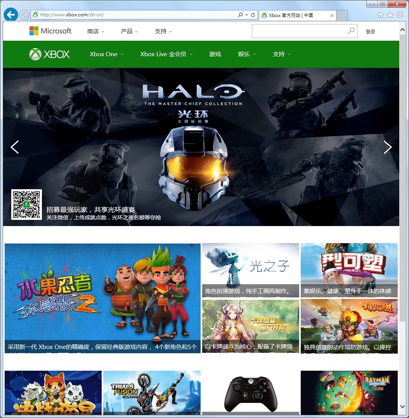409x418 pixels.
Task: Click the scrollbar down arrow
Action: 402,406
